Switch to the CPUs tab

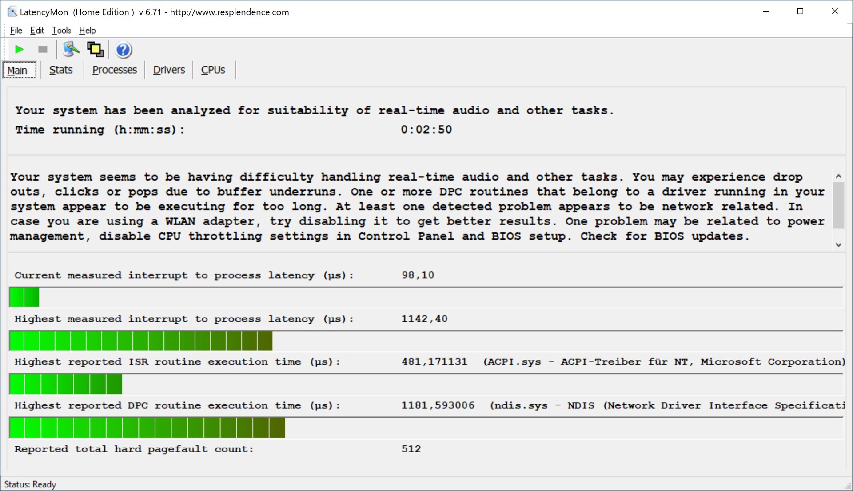tap(213, 70)
